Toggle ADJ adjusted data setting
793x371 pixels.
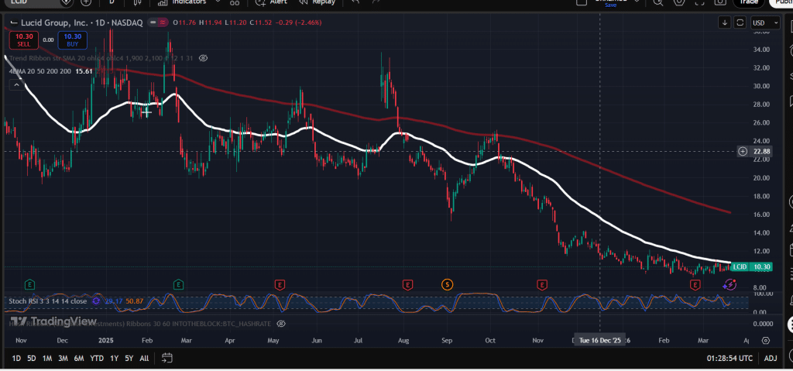[770, 358]
